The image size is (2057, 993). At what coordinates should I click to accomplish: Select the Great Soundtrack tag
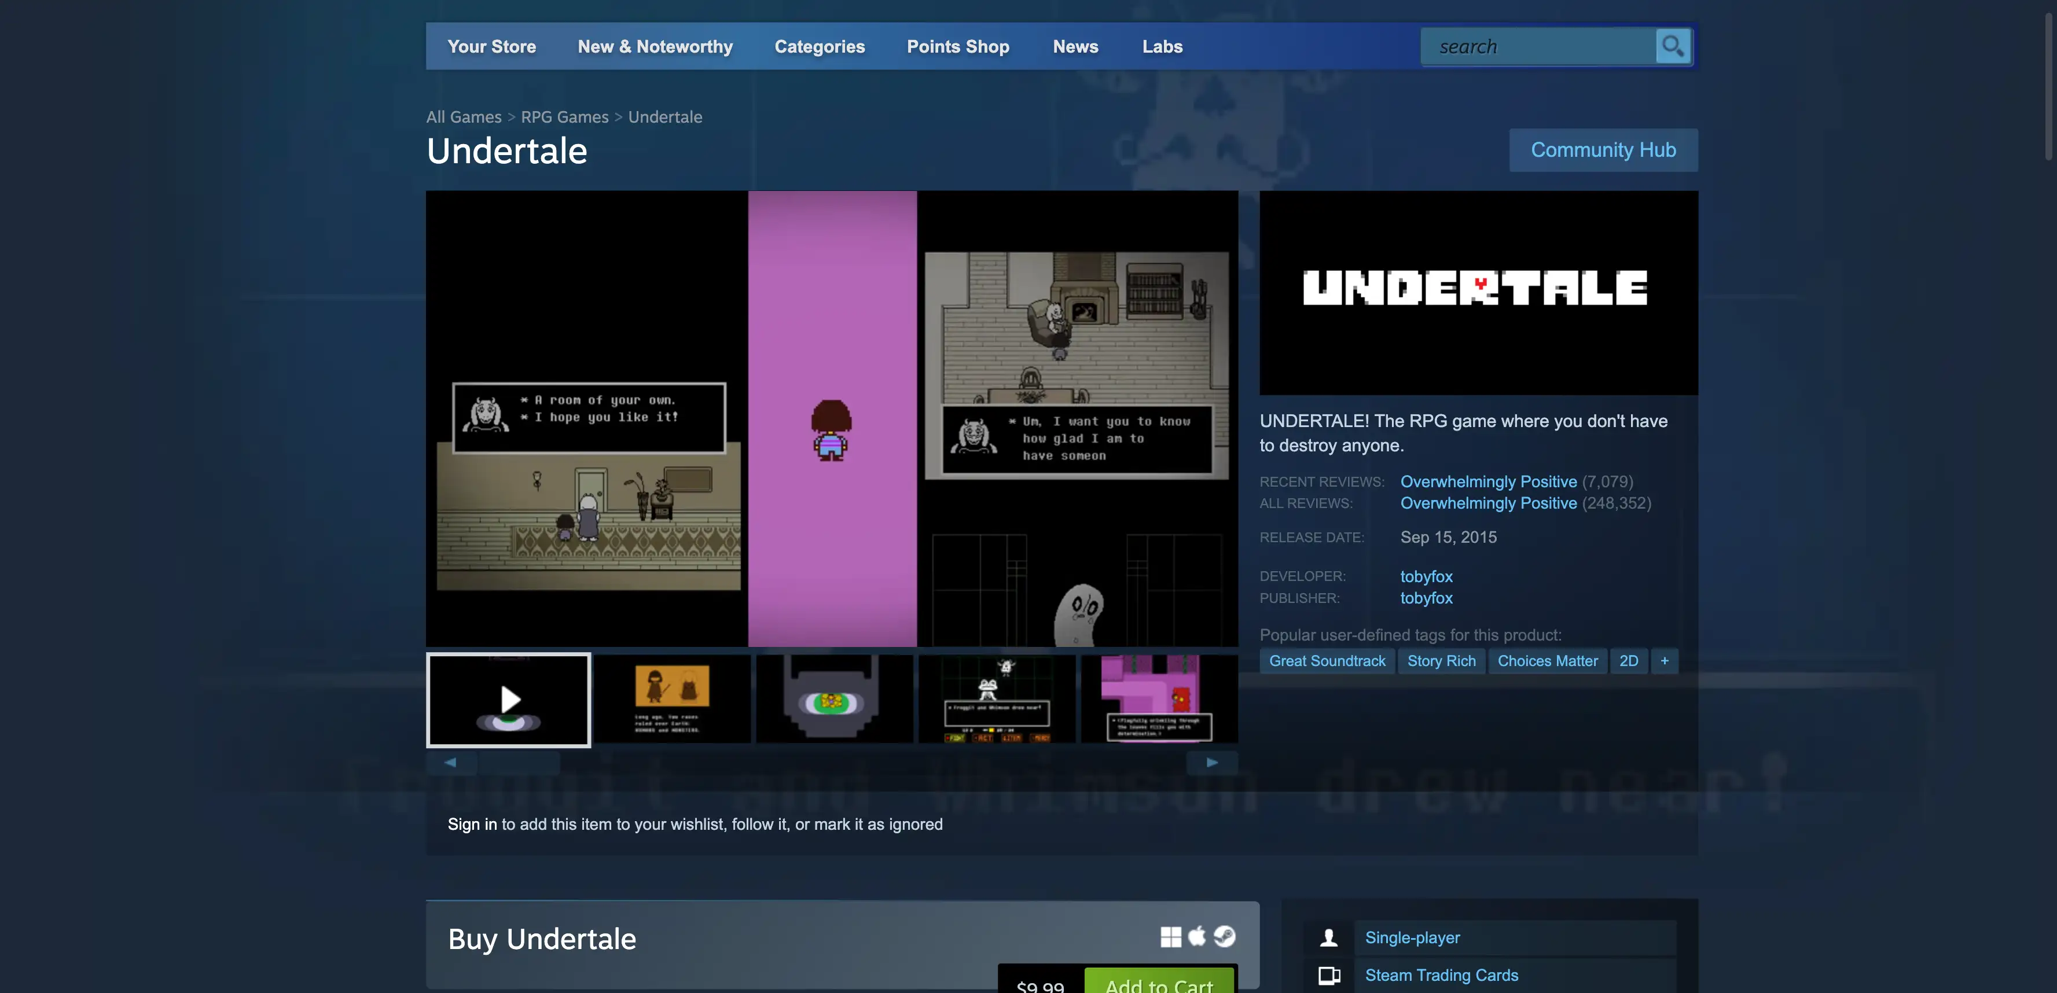click(x=1327, y=661)
